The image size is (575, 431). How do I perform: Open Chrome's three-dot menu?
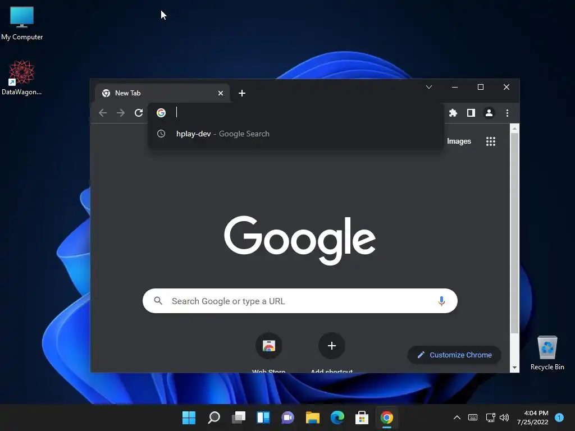point(507,113)
